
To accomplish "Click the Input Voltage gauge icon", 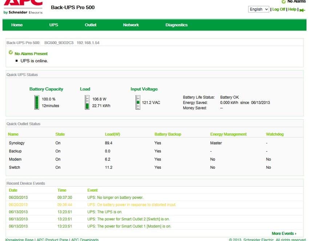I will pyautogui.click(x=138, y=102).
